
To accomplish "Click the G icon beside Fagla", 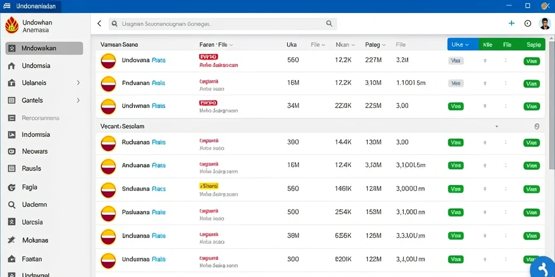I will click(11, 187).
